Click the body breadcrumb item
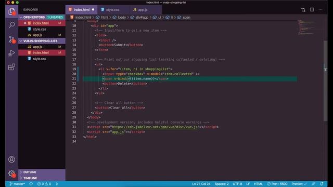This screenshot has width=333, height=187. click(119, 17)
